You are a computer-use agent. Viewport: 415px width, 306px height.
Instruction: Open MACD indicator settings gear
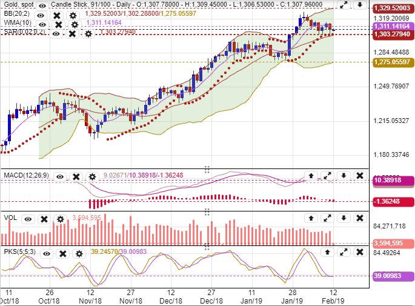pyautogui.click(x=92, y=176)
